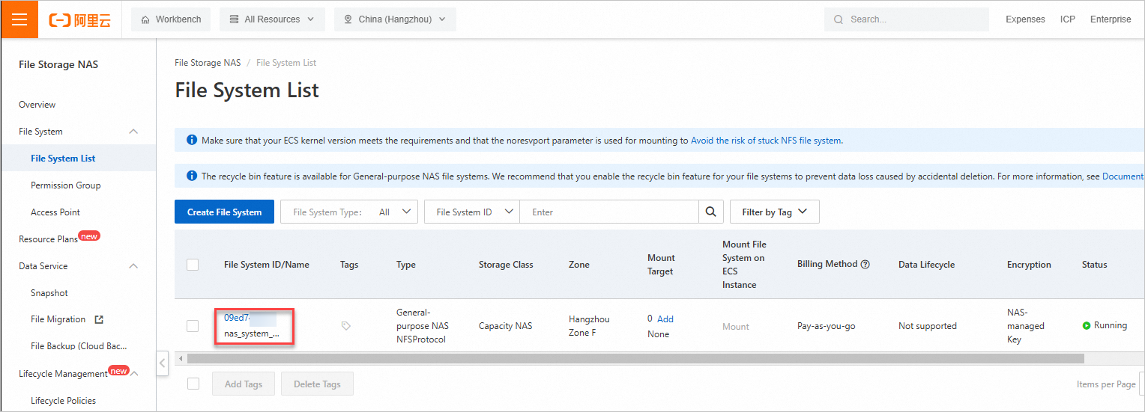
Task: Click the File Storage NAS breadcrumb
Action: click(x=208, y=63)
